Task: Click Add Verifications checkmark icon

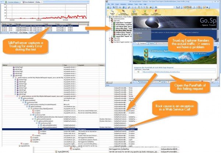Action: tap(145, 11)
